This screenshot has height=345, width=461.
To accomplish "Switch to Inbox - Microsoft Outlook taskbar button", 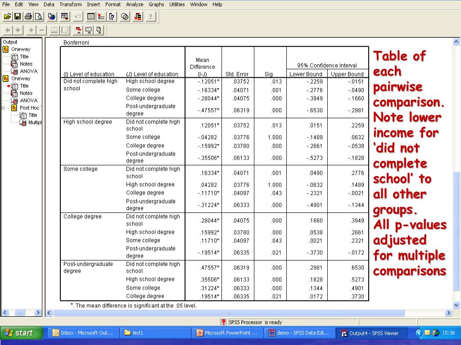I will coord(83,333).
